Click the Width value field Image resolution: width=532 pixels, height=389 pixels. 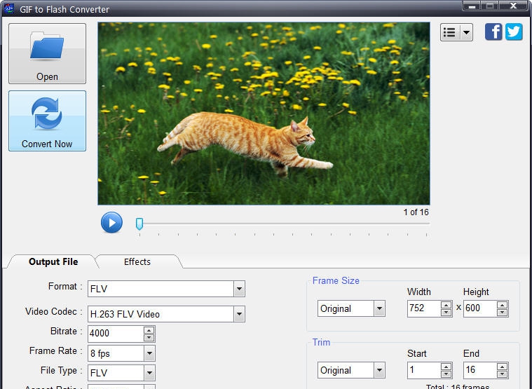coord(423,308)
